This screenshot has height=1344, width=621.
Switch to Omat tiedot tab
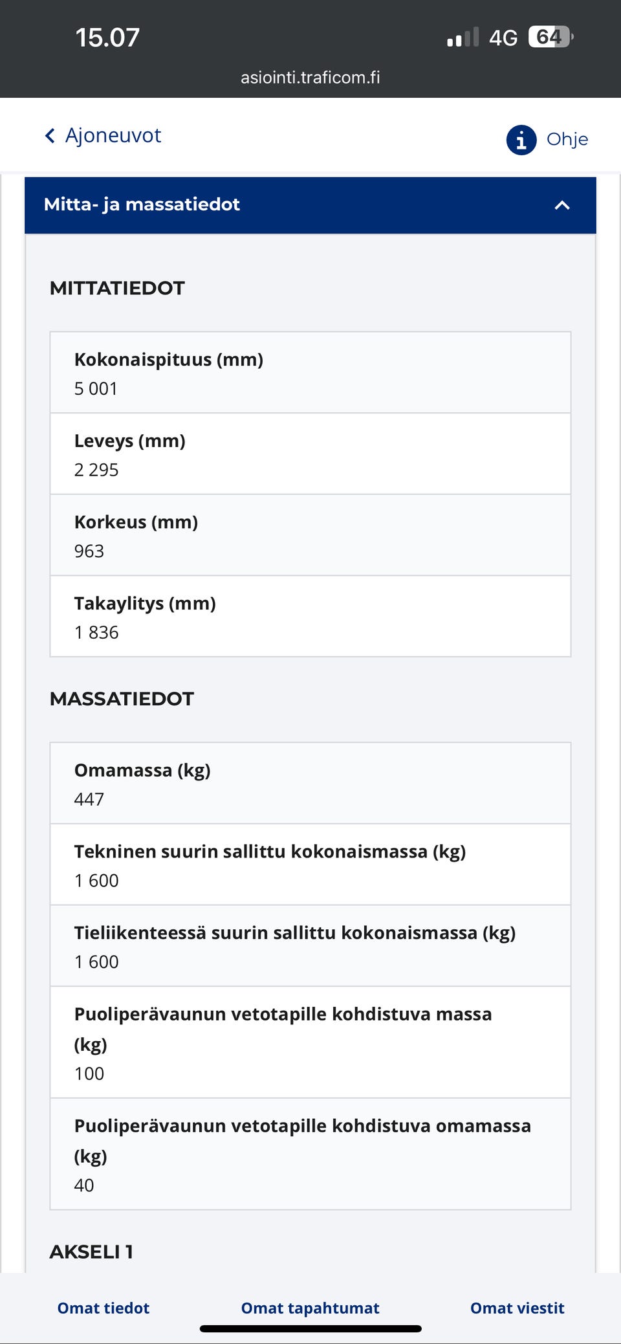[x=103, y=1308]
